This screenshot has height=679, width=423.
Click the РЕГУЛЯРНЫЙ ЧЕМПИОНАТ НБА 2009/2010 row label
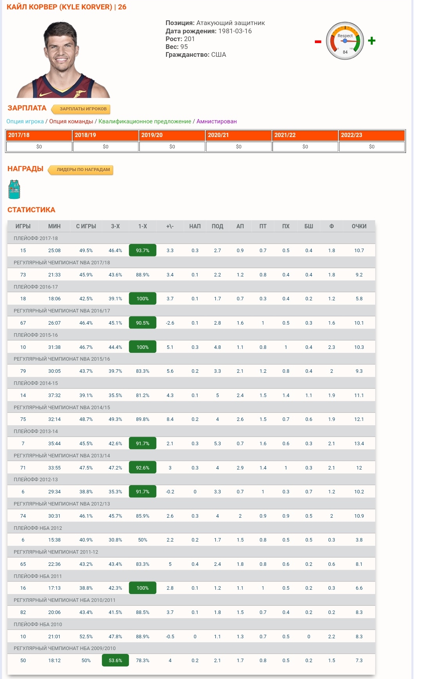pos(65,648)
